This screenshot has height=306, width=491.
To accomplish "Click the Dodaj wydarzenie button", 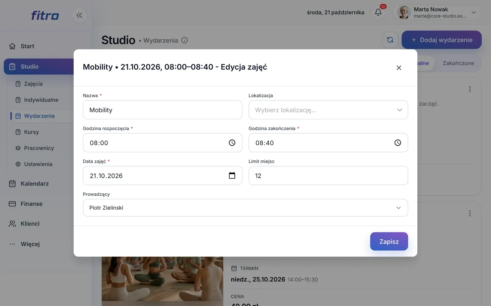I will 441,40.
